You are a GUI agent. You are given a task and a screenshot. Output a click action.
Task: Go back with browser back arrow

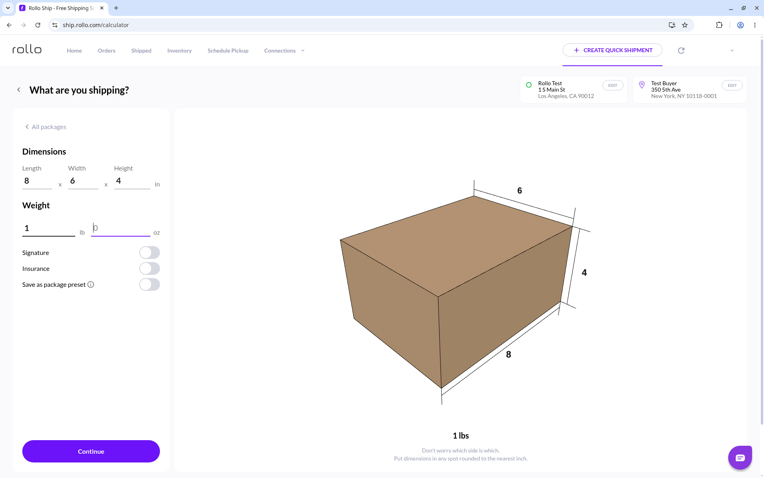(x=9, y=25)
